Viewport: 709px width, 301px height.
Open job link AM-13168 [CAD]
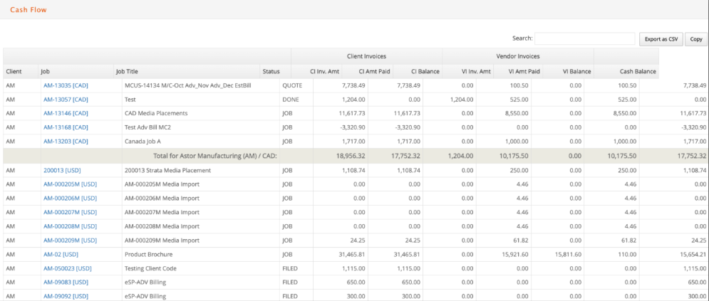coord(66,127)
